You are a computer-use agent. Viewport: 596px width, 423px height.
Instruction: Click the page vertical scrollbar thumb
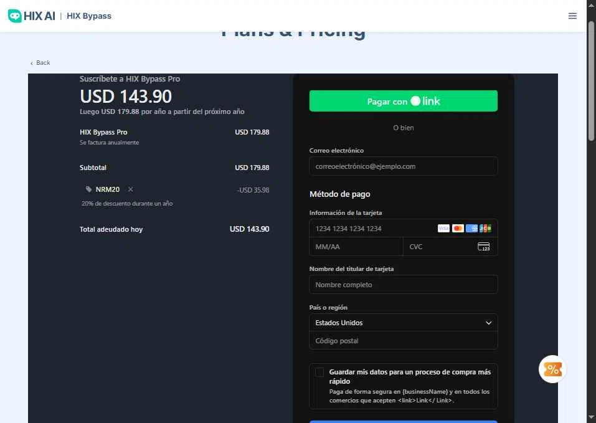(x=591, y=80)
